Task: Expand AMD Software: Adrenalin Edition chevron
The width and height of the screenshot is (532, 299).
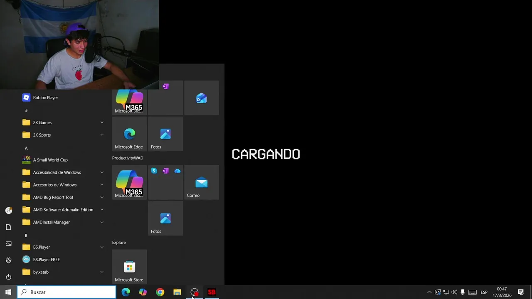Action: point(102,210)
